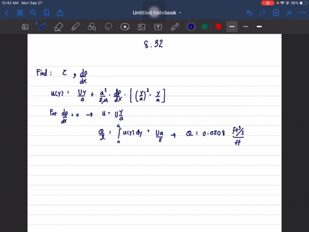
Task: Select the Highlighter tool
Action: point(75,27)
